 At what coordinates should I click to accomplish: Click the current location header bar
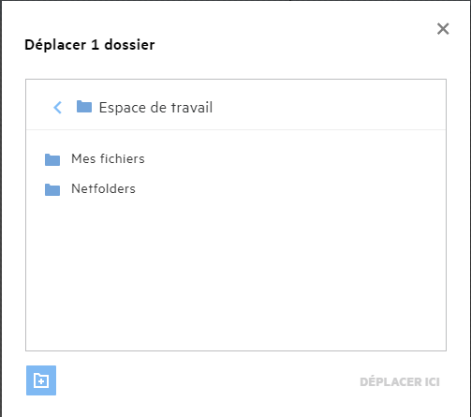coord(236,105)
